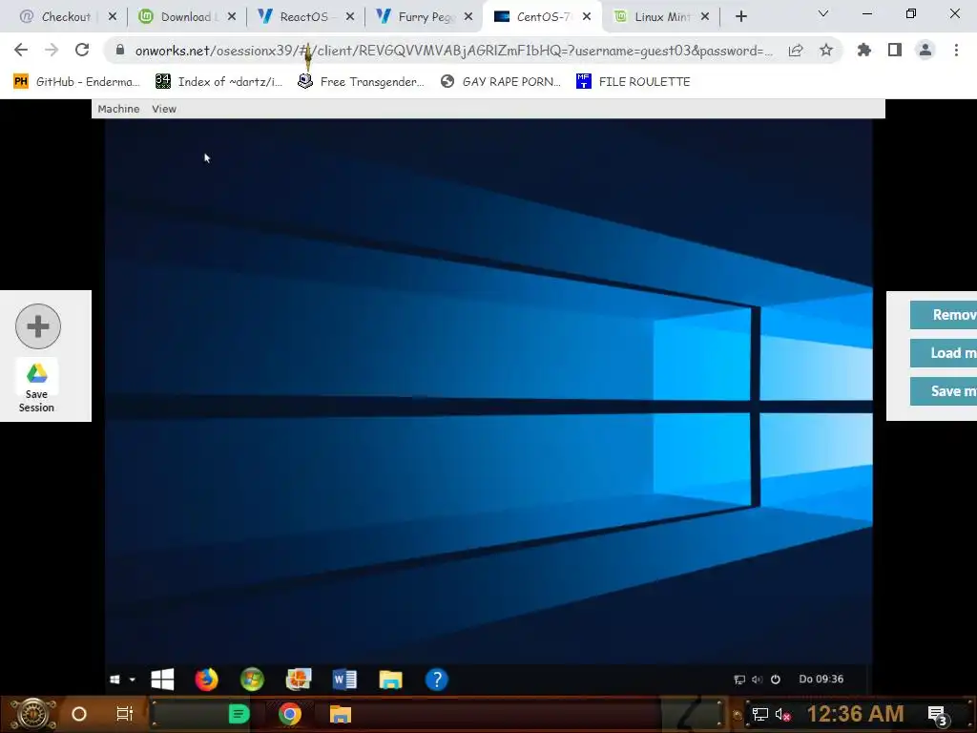
Task: Click the host muted volume icon
Action: [x=782, y=714]
